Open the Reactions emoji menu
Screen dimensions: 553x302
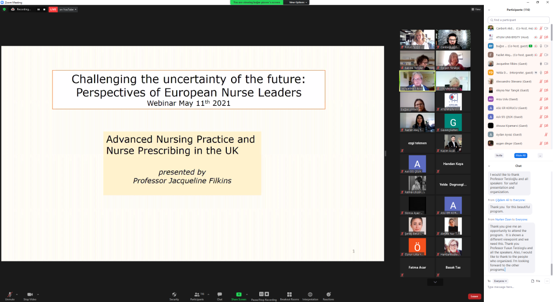(328, 294)
